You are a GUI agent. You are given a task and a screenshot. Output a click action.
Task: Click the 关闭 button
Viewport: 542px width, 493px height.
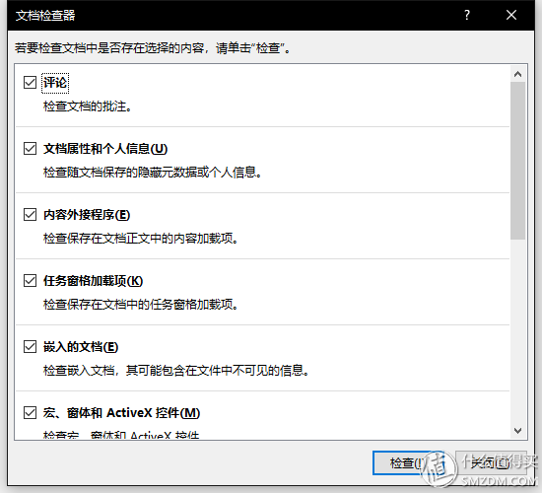(491, 462)
